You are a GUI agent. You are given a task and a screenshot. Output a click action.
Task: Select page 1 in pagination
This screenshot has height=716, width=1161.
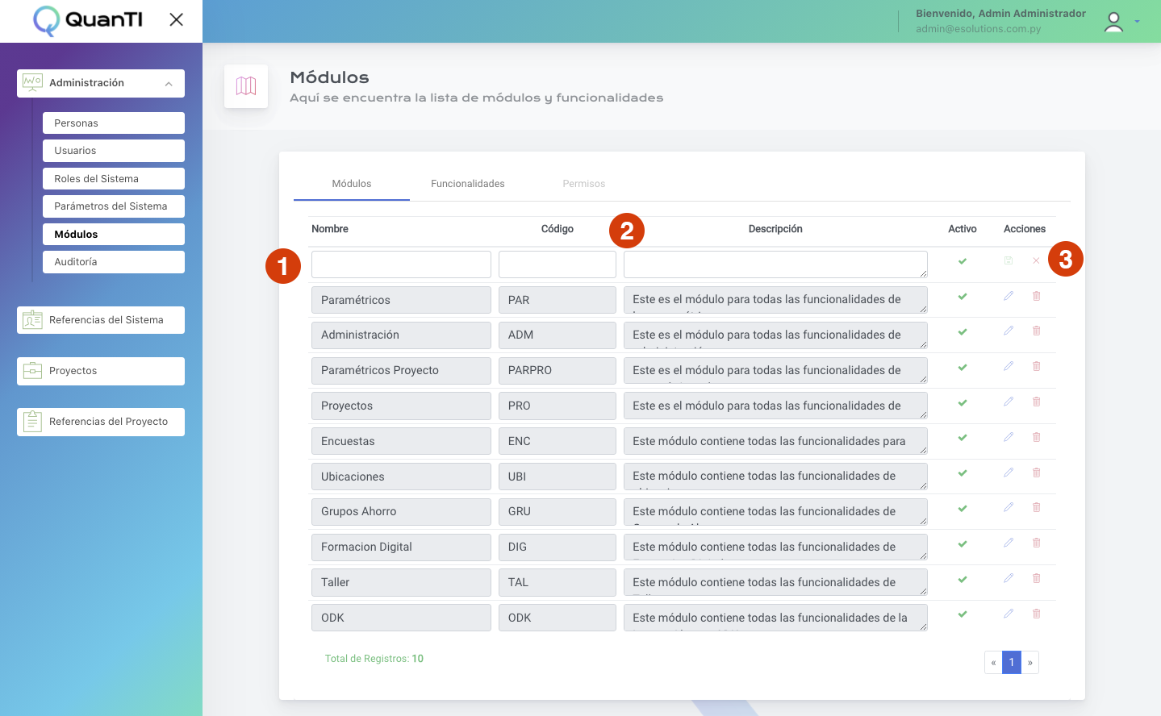[1012, 662]
